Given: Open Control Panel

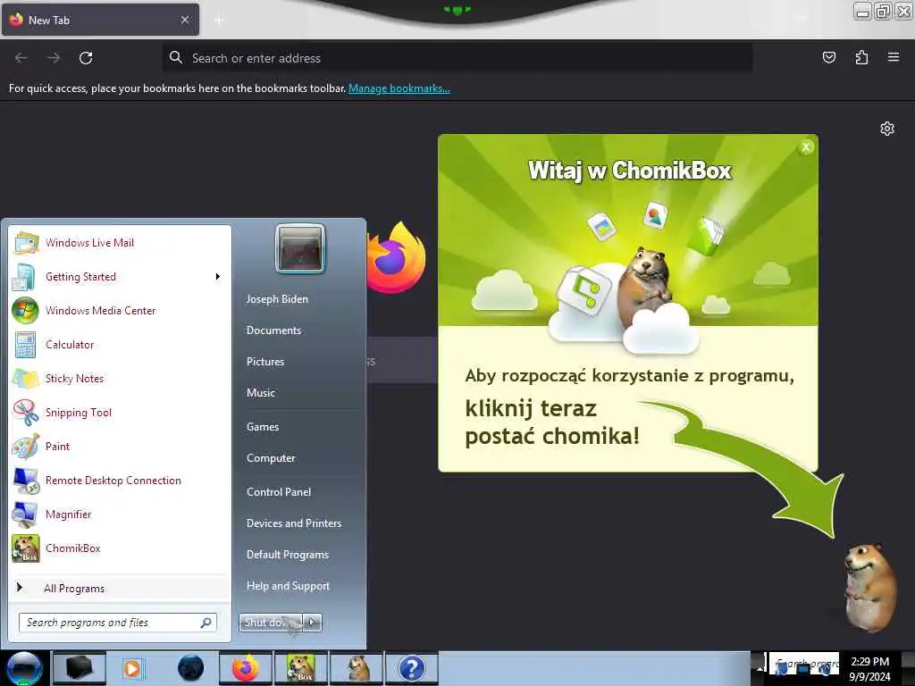Looking at the screenshot, I should (279, 492).
